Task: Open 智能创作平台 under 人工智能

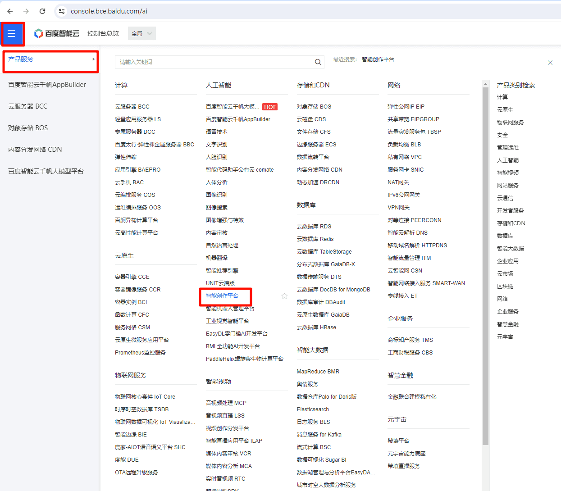Action: pos(222,296)
